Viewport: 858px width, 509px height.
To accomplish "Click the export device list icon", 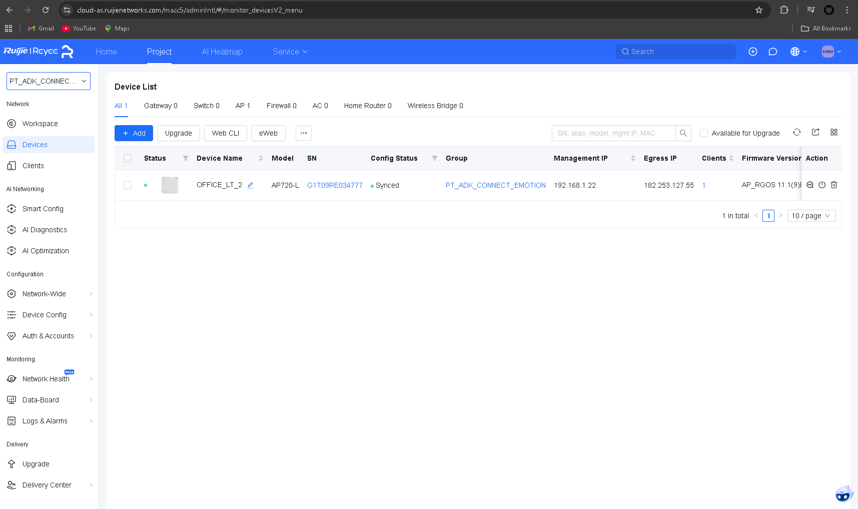I will 815,133.
